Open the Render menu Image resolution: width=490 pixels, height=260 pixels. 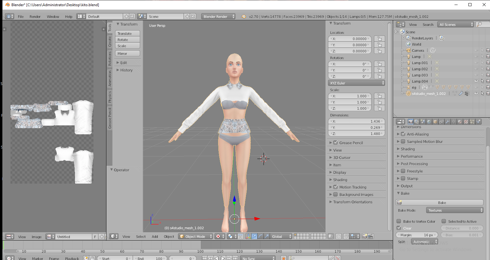point(35,17)
